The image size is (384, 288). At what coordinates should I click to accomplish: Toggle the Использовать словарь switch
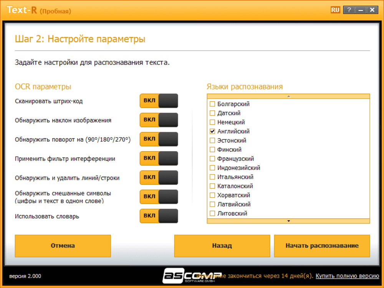159,216
